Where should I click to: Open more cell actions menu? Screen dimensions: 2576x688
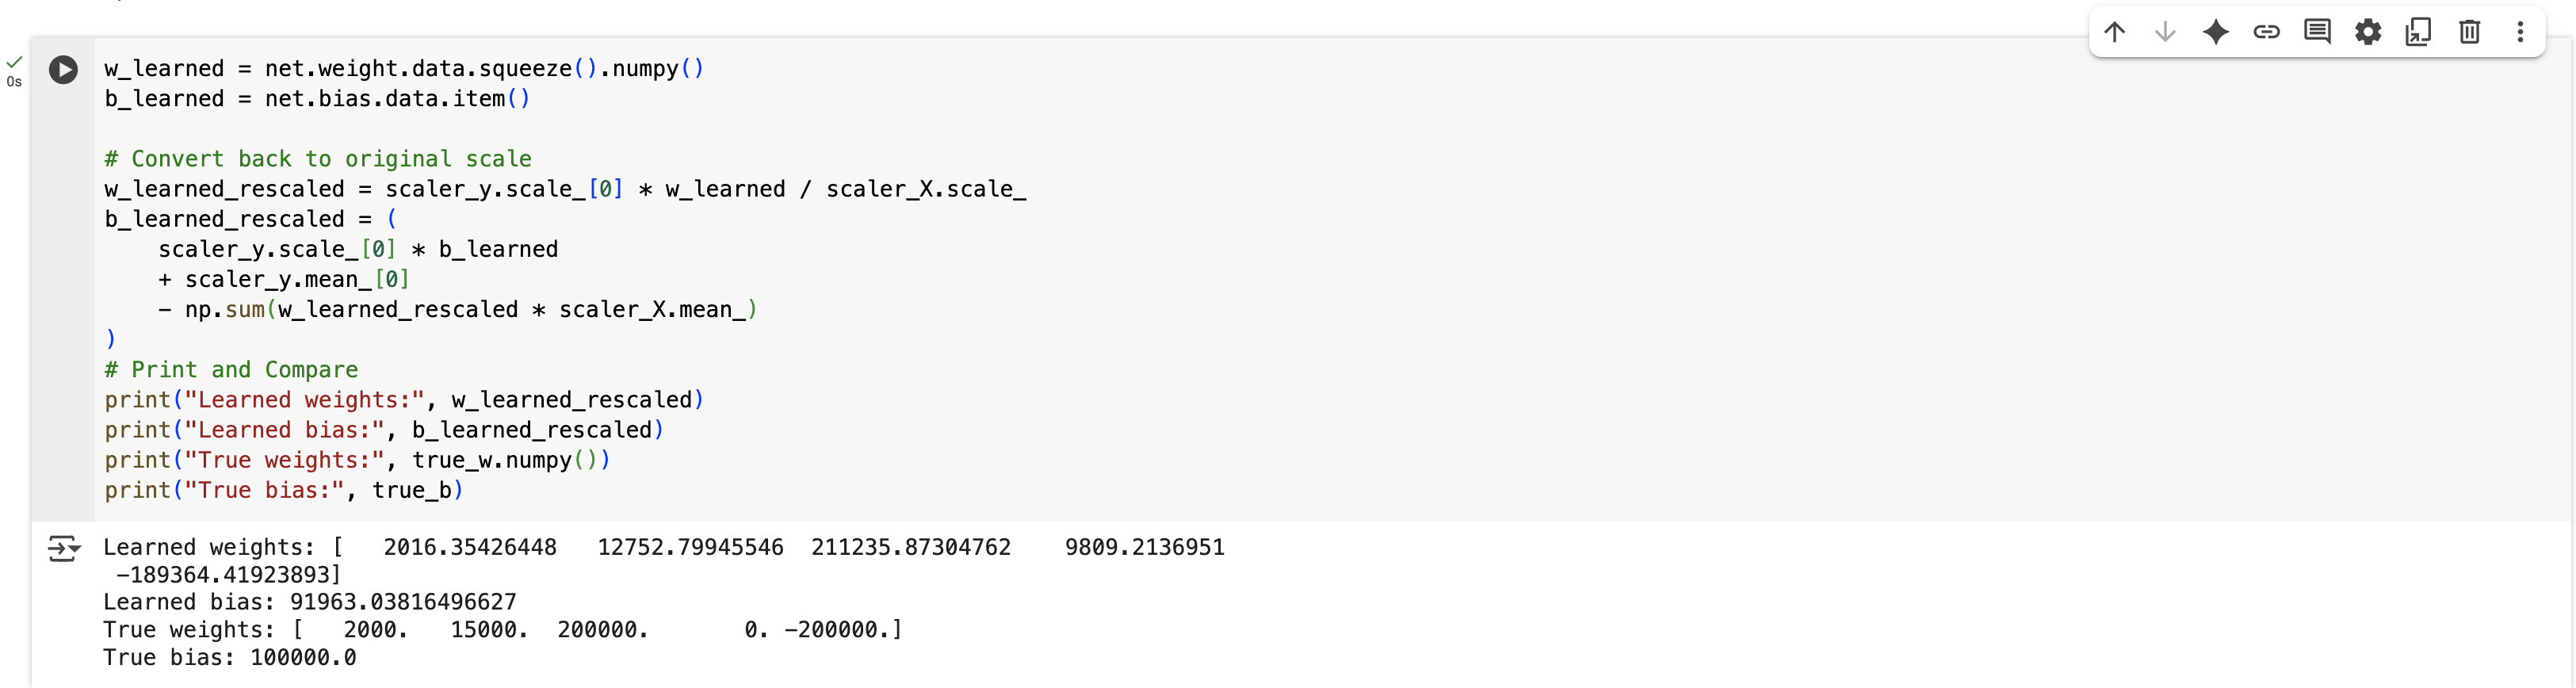tap(2520, 32)
